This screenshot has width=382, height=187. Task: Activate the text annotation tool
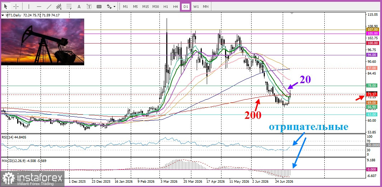coord(79,6)
